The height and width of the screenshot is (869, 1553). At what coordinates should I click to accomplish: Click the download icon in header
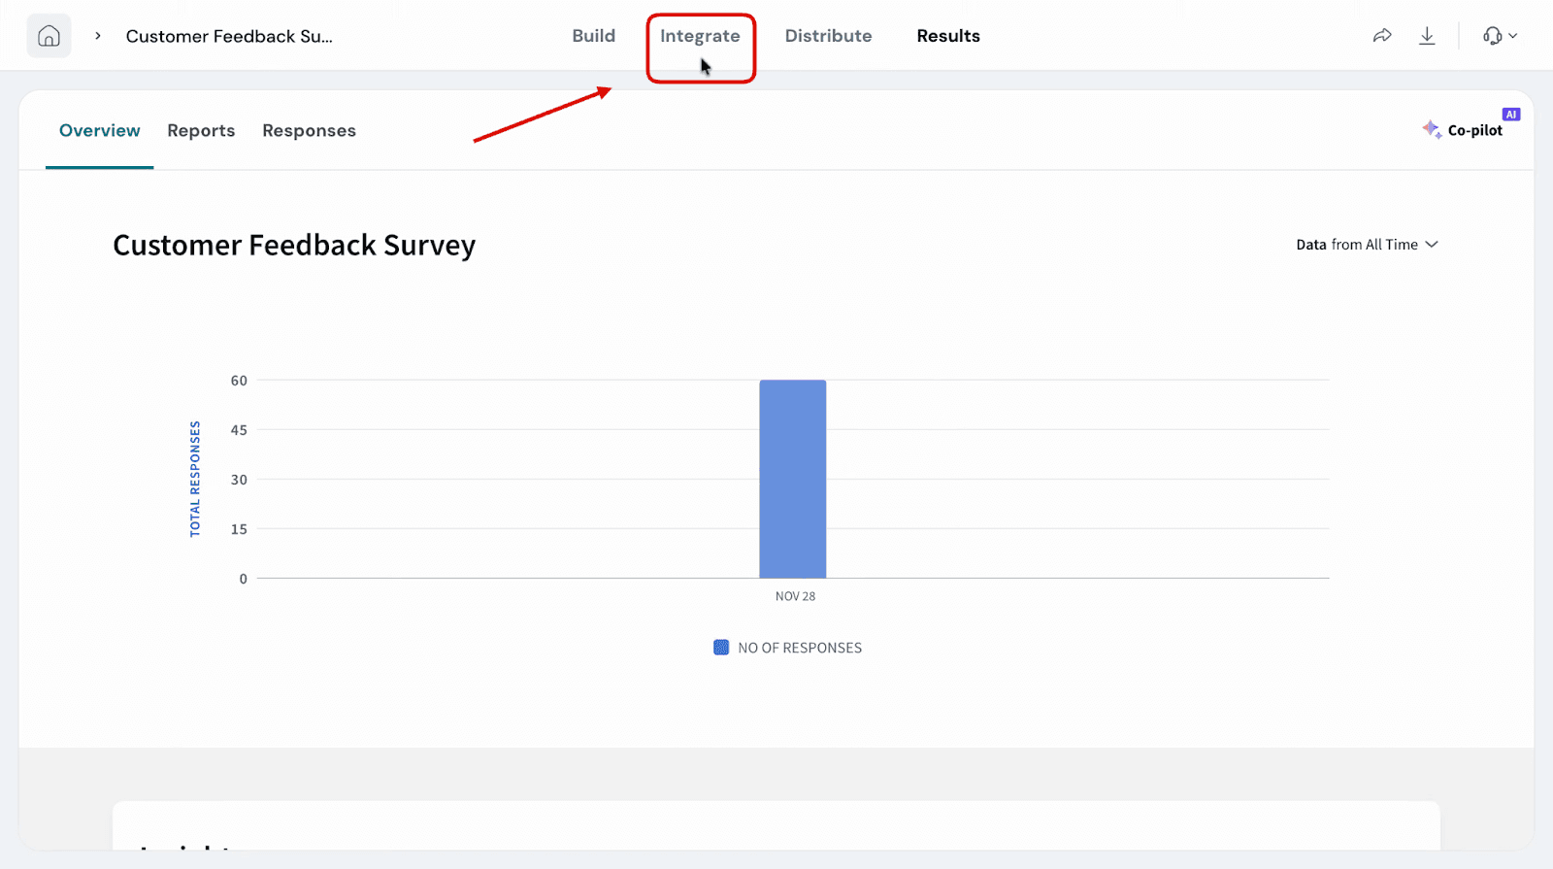[x=1427, y=36]
